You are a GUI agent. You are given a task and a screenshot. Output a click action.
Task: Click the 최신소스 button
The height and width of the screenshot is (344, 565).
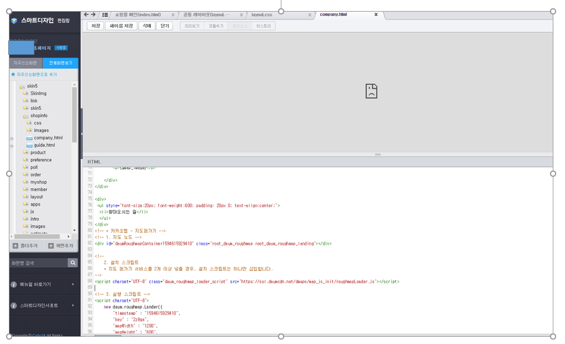(x=240, y=26)
